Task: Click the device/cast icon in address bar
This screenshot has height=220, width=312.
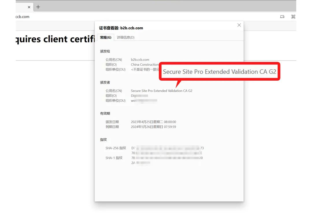Action: (x=282, y=17)
